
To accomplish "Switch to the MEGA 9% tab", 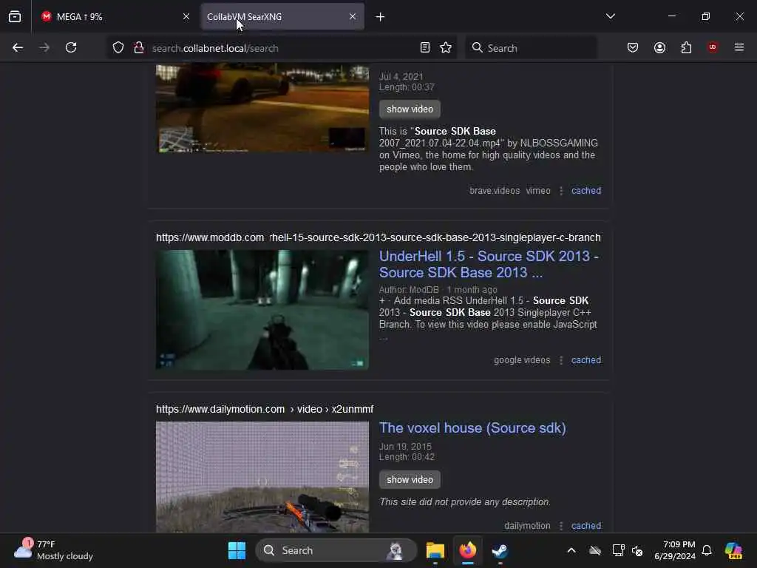I will point(116,16).
